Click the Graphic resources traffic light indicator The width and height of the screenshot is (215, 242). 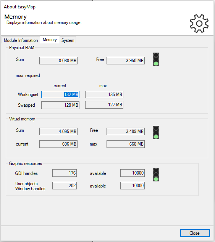(156, 175)
